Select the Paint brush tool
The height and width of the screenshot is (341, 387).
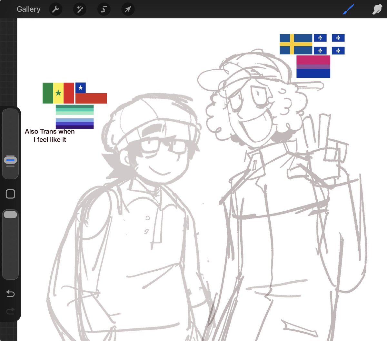pos(348,9)
